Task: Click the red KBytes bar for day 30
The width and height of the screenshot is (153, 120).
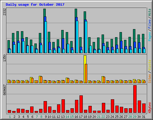Action: [140, 107]
